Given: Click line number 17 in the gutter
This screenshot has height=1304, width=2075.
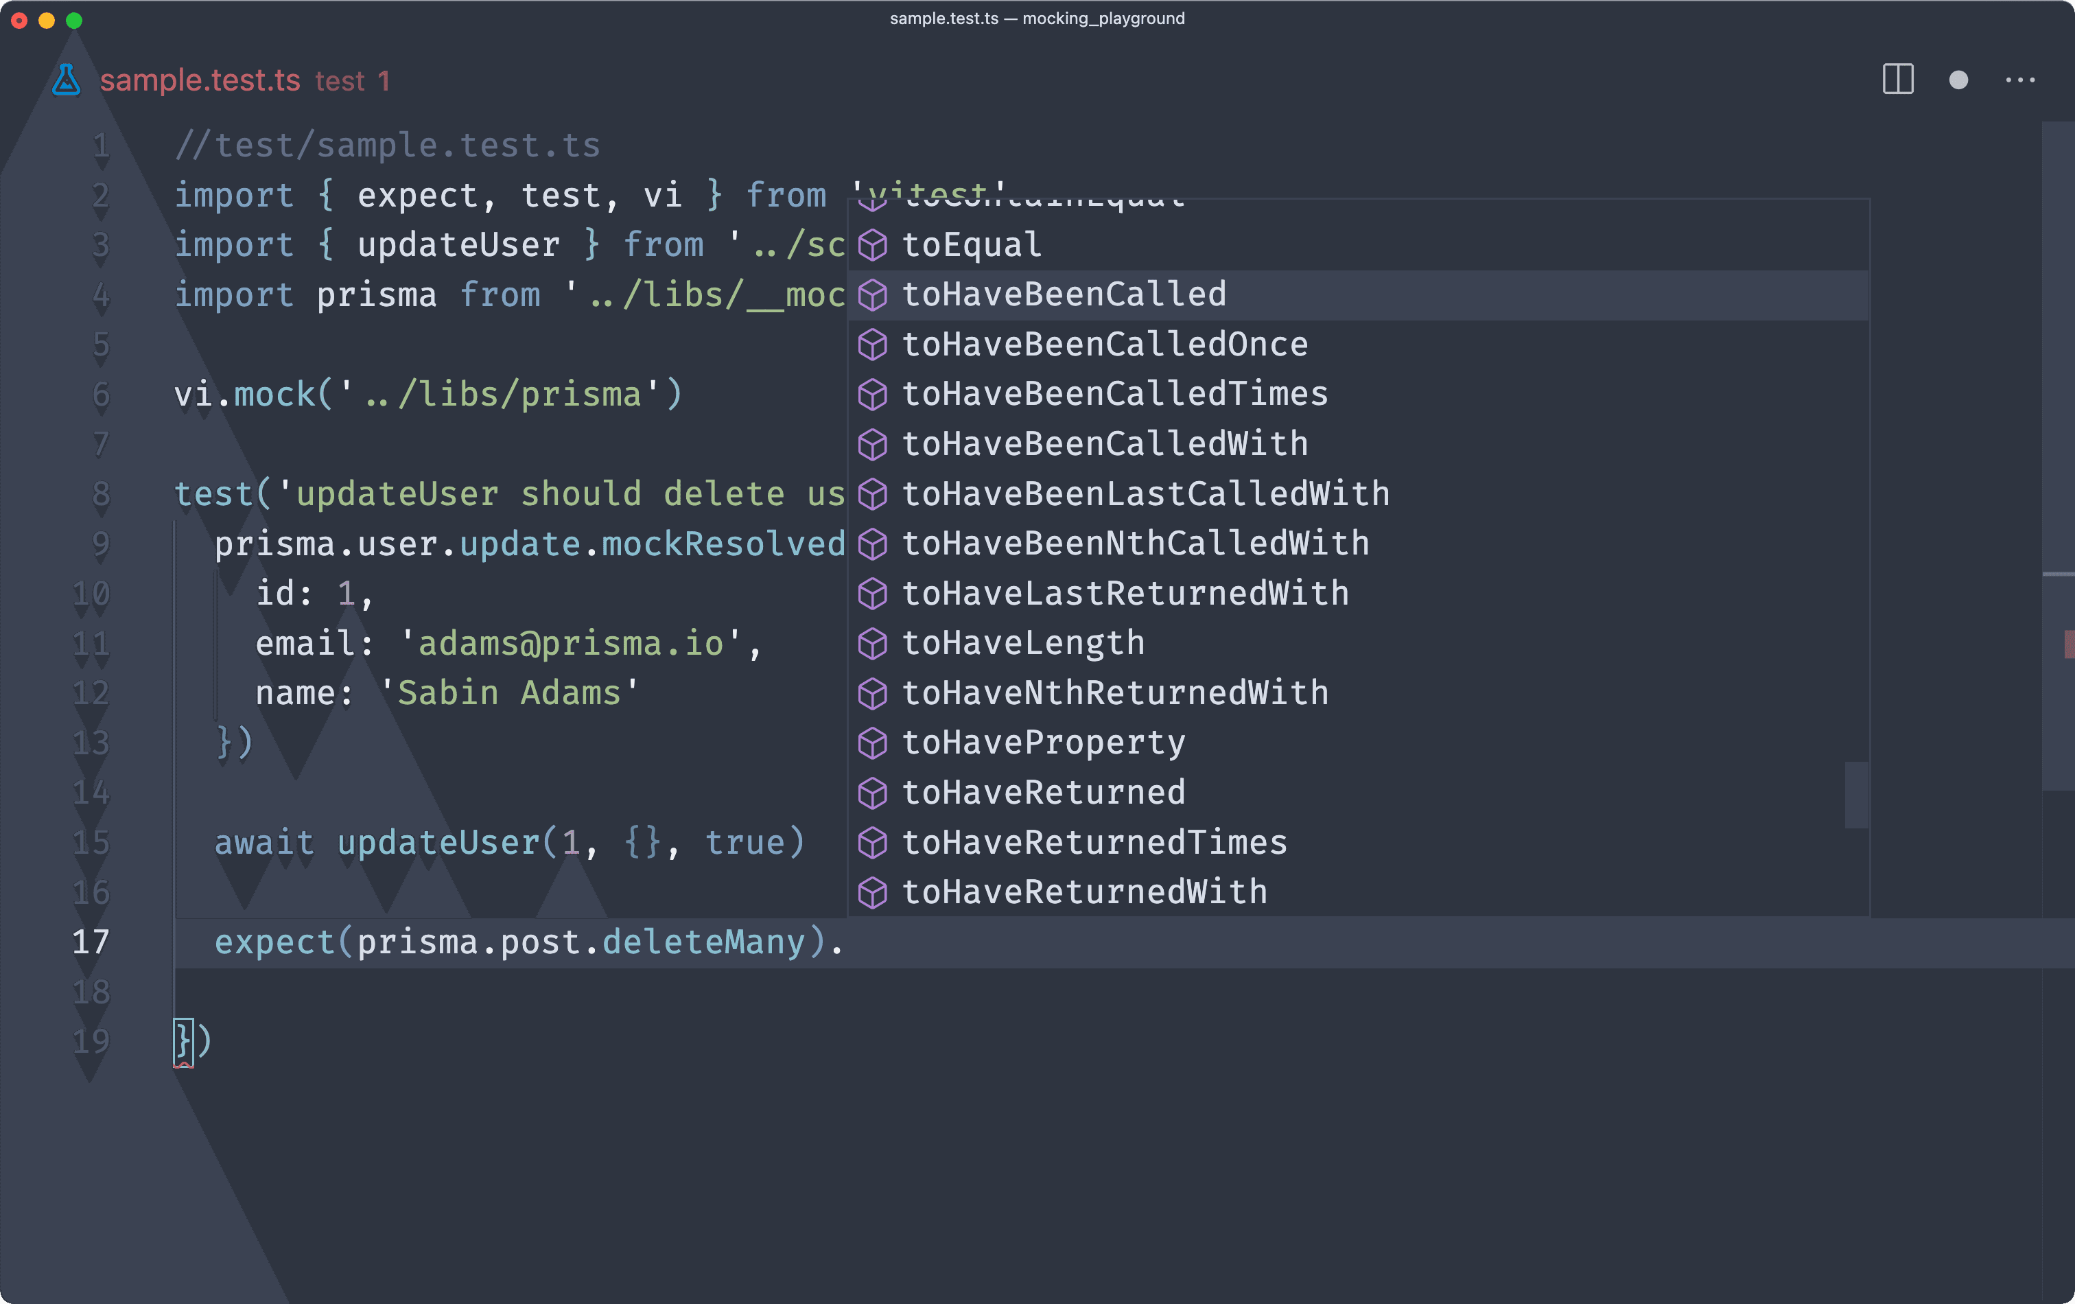Looking at the screenshot, I should [x=91, y=942].
